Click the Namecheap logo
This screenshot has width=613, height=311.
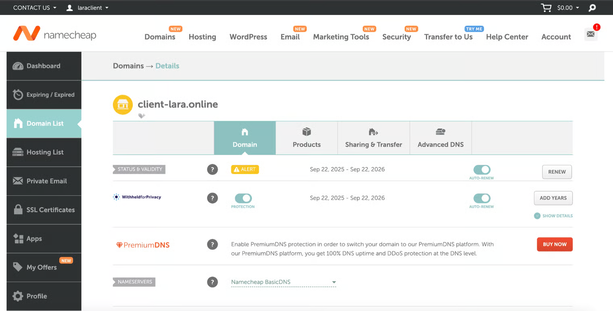point(55,34)
